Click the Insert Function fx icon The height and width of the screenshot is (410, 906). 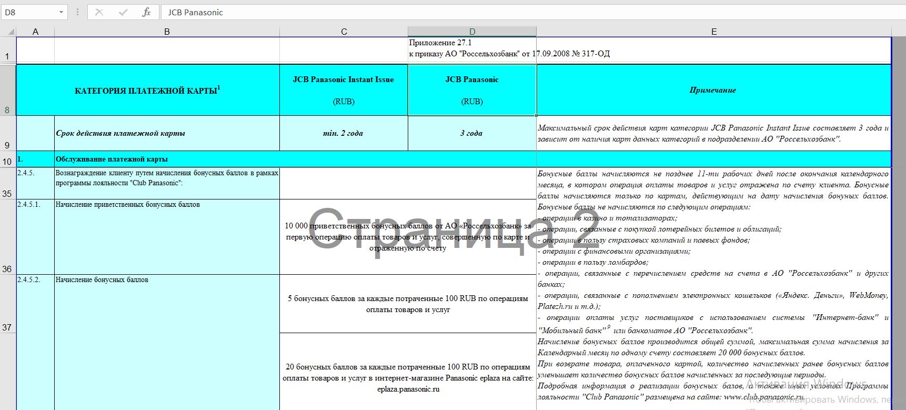[146, 12]
